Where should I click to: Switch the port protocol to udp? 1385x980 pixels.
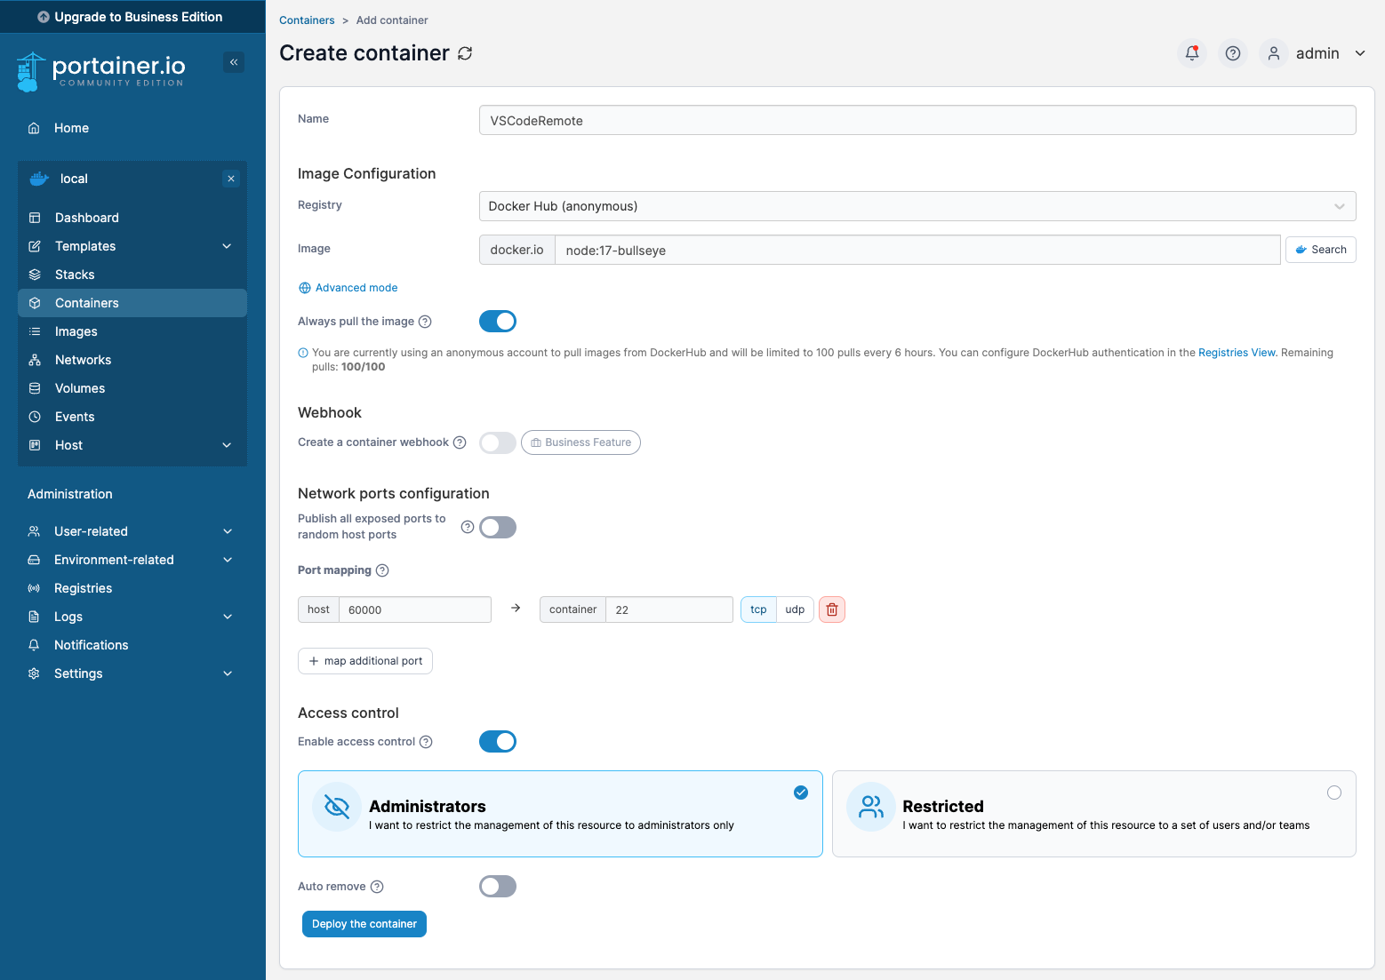(x=794, y=610)
